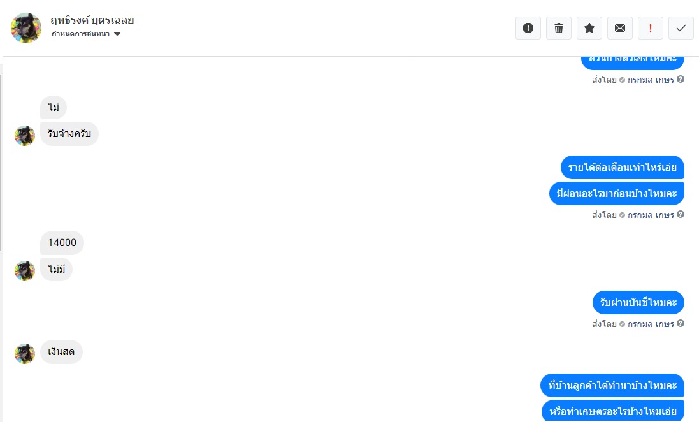The image size is (699, 422).
Task: Click profile picture in conversation header
Action: [26, 27]
